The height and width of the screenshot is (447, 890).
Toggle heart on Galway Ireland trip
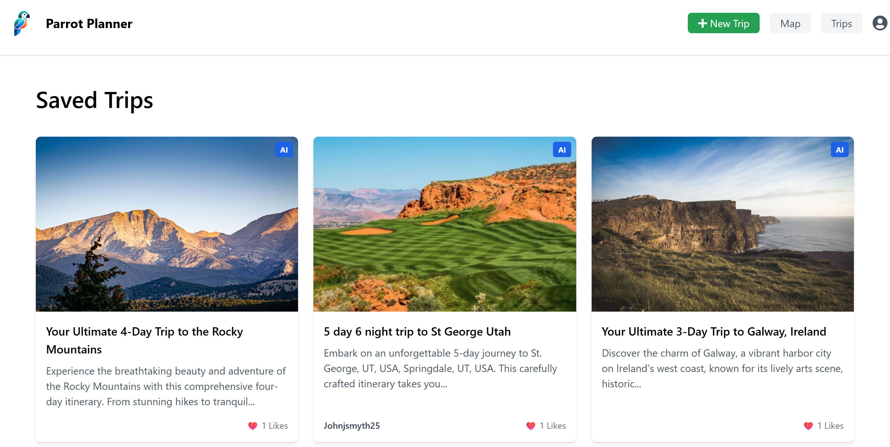808,426
